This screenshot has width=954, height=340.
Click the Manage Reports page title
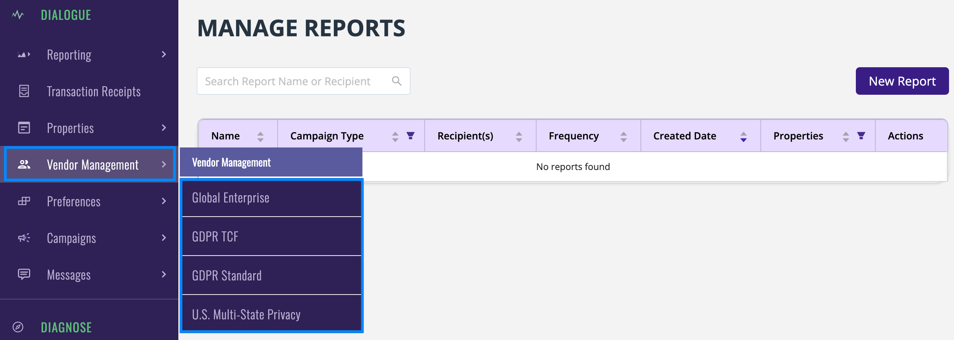click(301, 28)
